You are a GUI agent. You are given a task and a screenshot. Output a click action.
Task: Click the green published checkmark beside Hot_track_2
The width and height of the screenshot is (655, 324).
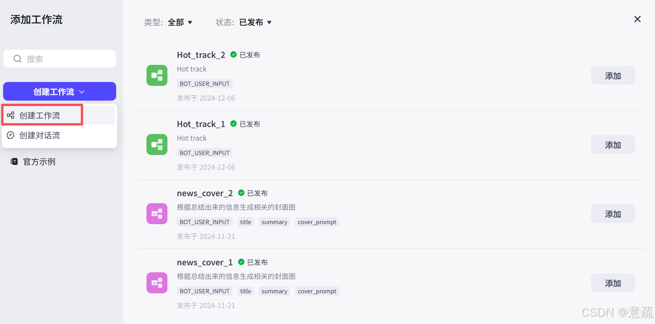(x=233, y=55)
